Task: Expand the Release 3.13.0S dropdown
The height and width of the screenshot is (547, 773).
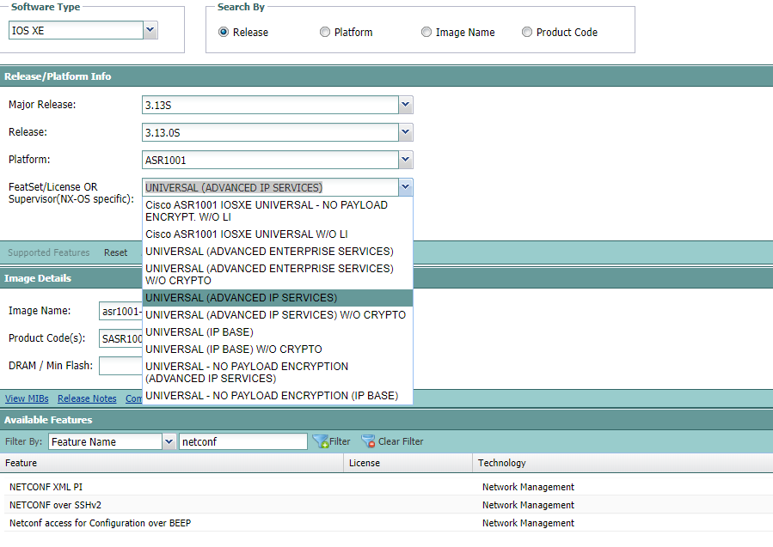Action: (x=405, y=132)
